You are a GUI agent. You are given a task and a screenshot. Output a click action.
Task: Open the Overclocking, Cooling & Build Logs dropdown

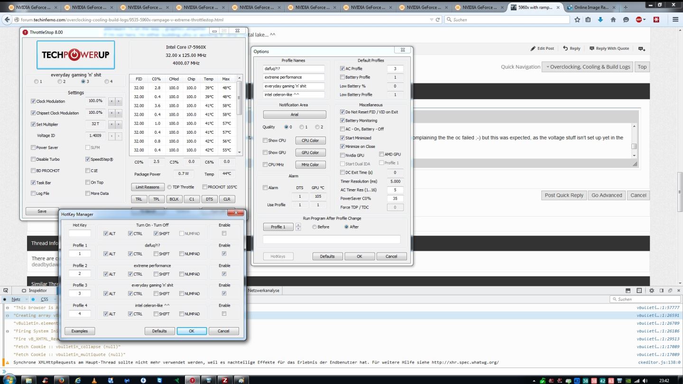[588, 67]
